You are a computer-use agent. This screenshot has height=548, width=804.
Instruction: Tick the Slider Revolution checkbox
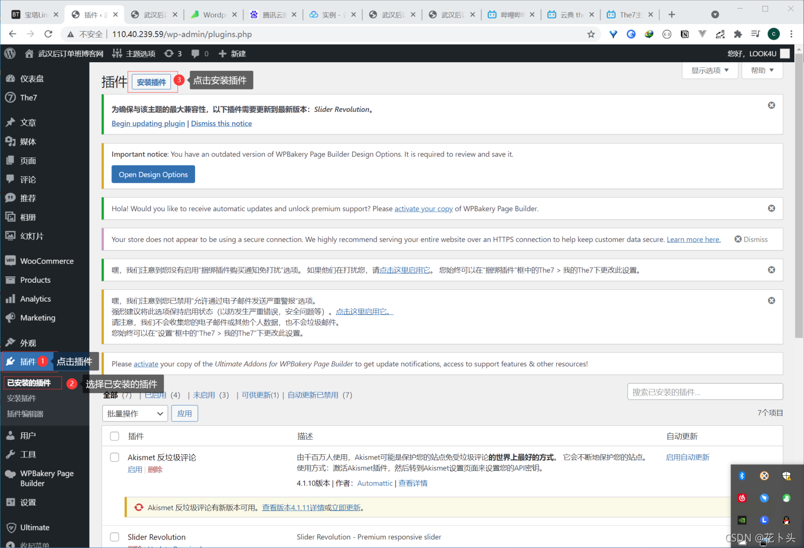click(x=115, y=537)
